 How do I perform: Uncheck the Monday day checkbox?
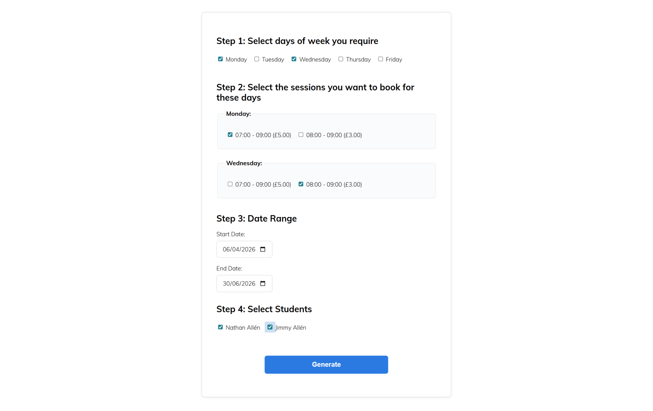click(x=220, y=59)
